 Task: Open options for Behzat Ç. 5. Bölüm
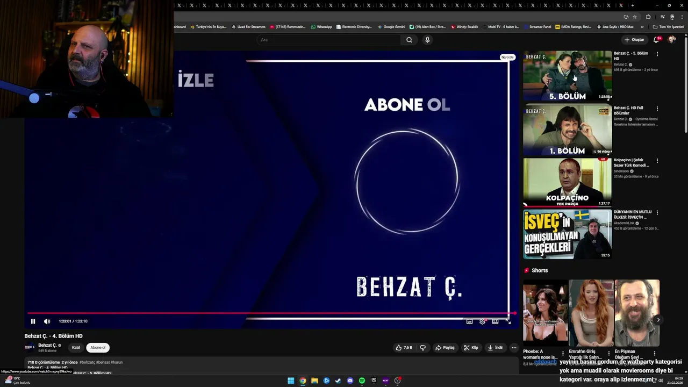pos(657,54)
